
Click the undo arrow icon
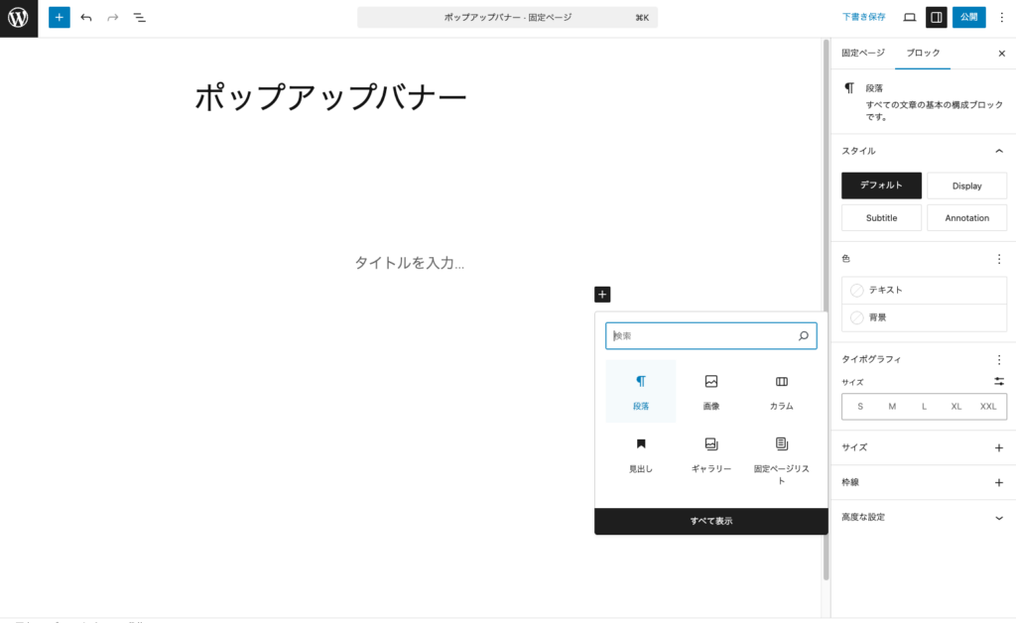tap(86, 17)
